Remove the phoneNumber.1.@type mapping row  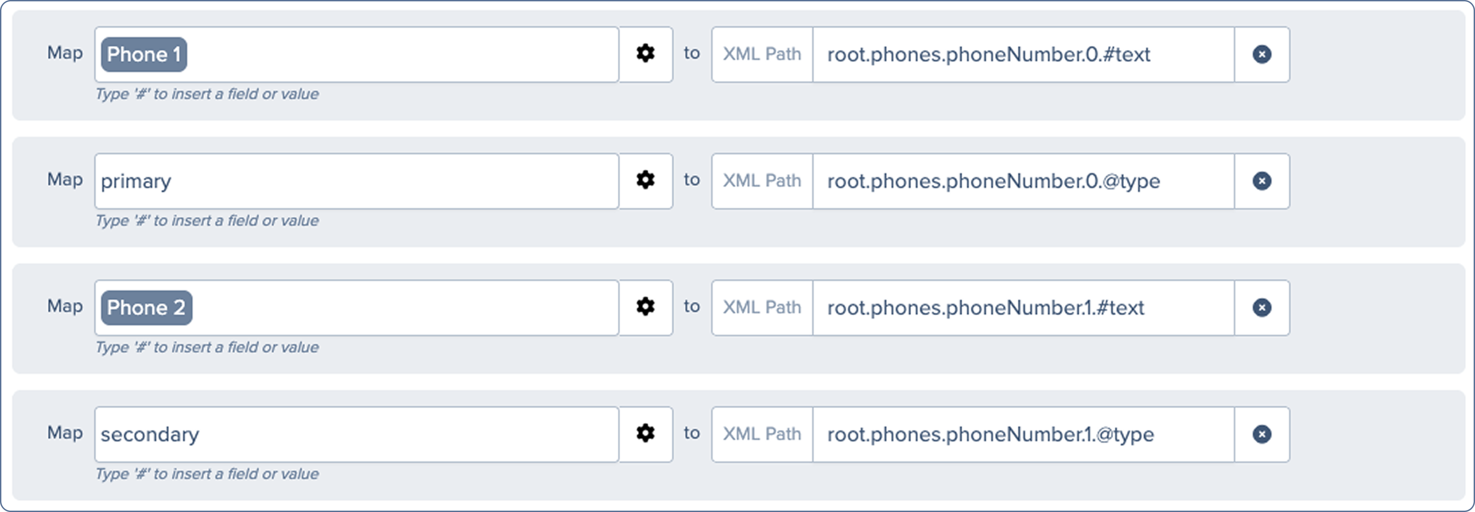(1261, 434)
